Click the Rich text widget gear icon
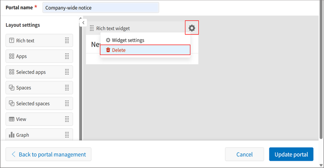The height and width of the screenshot is (168, 324). pos(192,28)
